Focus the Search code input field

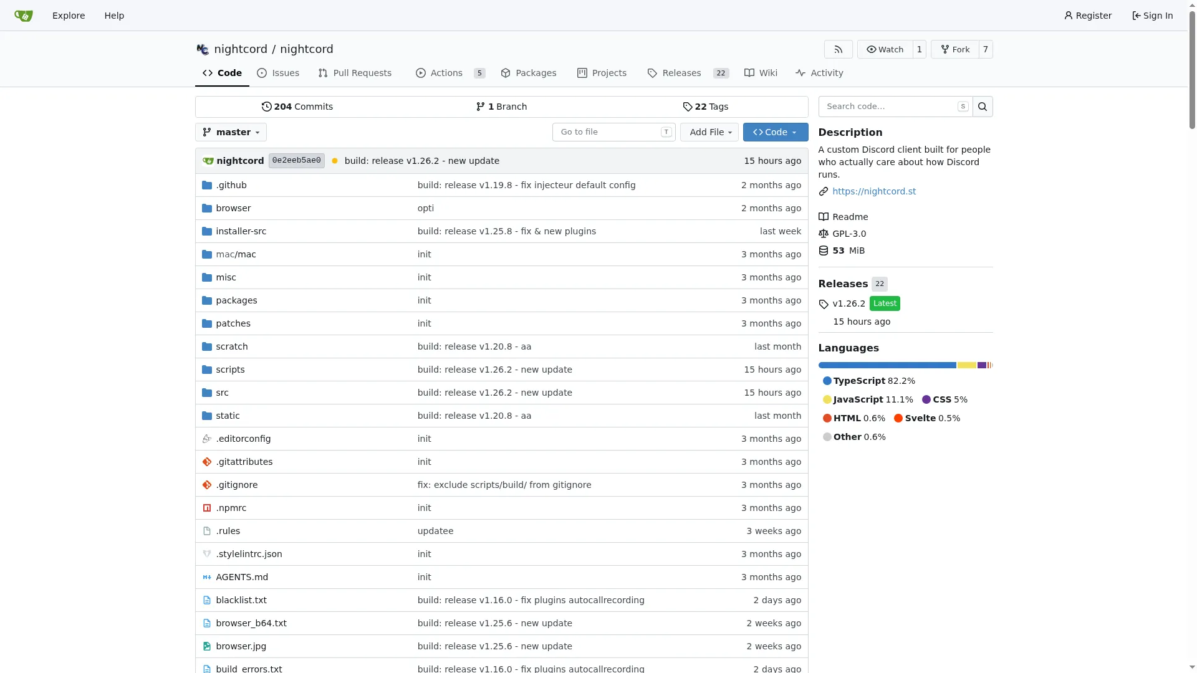[x=895, y=107]
